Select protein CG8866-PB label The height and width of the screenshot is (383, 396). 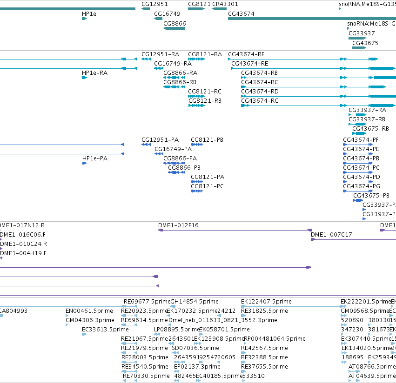184,168
